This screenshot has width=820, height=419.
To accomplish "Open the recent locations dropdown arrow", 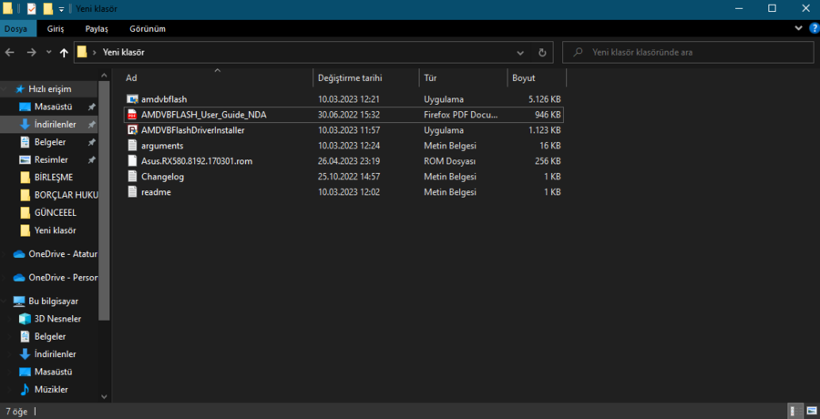I will click(48, 53).
